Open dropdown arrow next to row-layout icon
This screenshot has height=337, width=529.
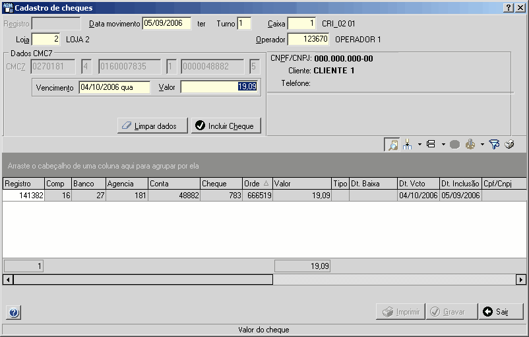[443, 145]
